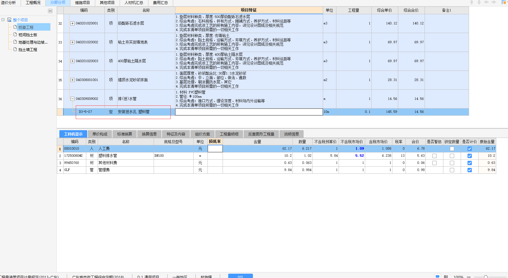Open the 费用汇总 tab

coord(160,2)
